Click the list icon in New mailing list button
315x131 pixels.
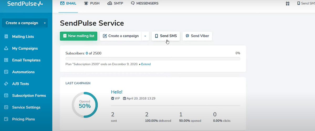pos(65,36)
